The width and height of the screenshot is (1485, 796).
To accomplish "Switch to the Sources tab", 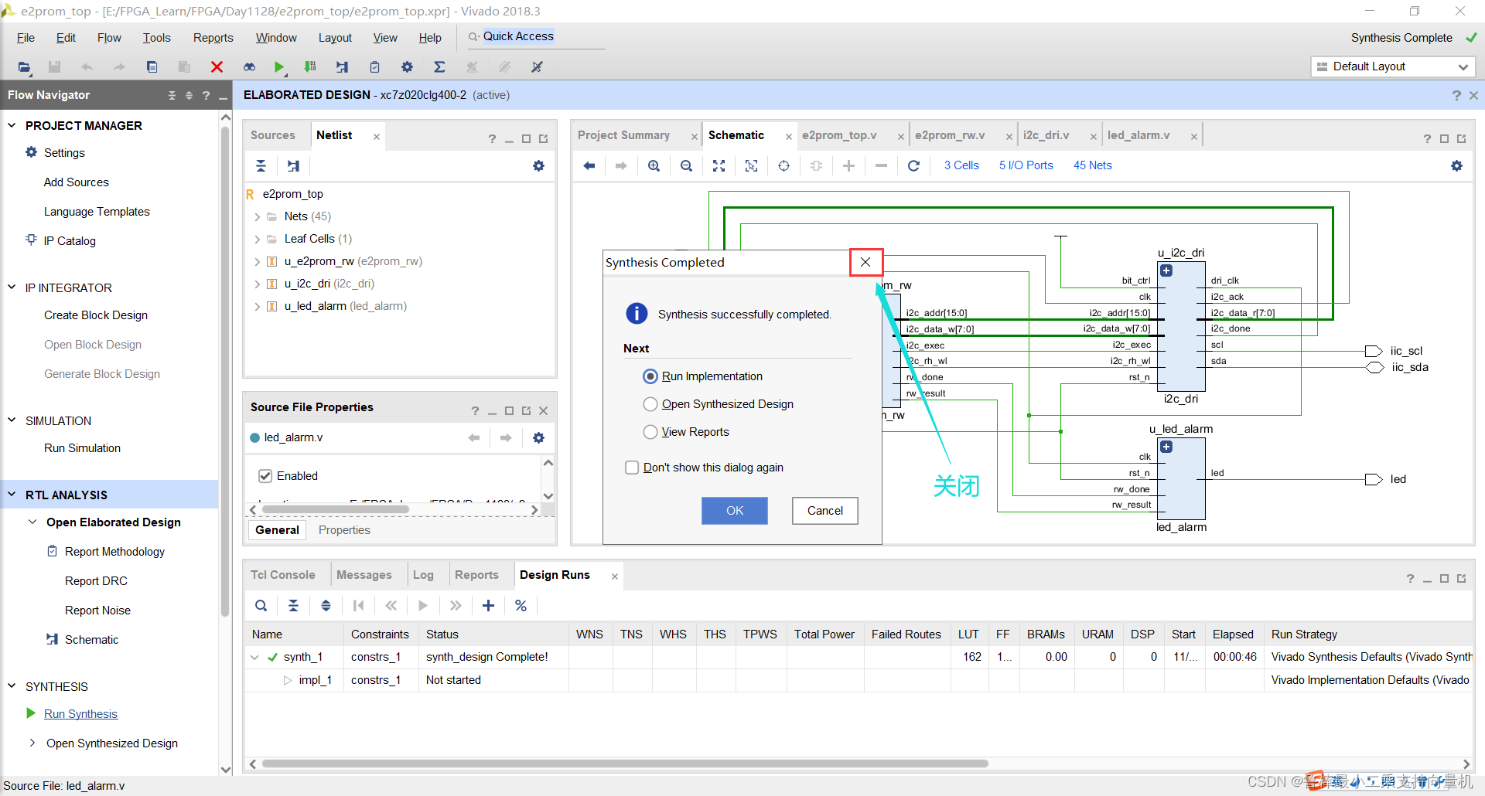I will coord(273,135).
